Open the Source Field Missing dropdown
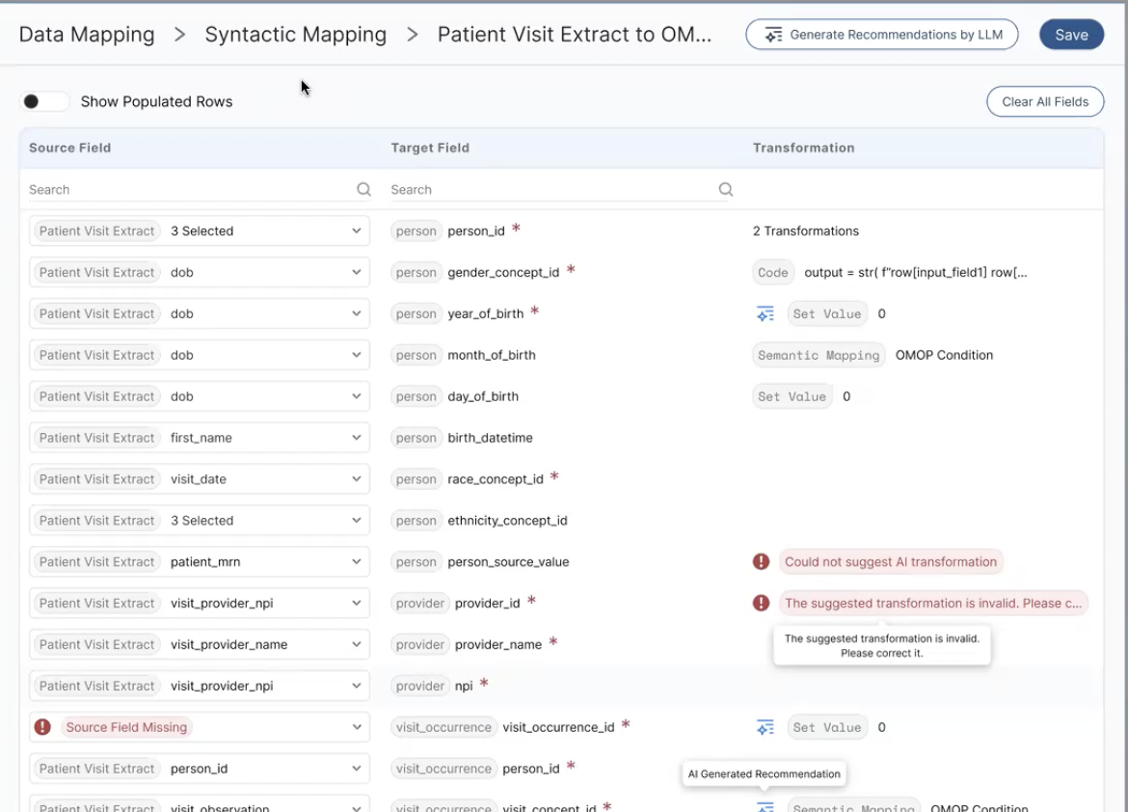Screen dimensions: 1128x812 coord(200,728)
